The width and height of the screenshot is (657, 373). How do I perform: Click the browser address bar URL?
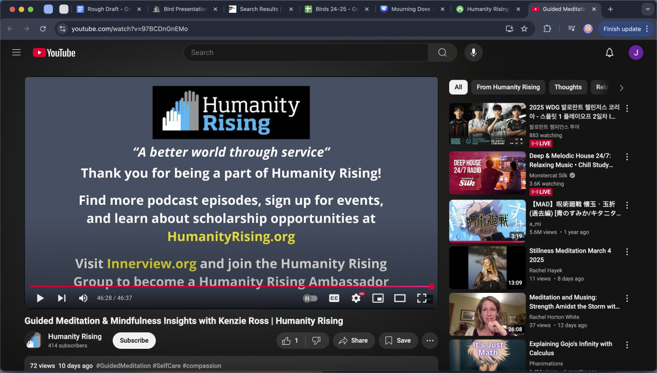click(x=130, y=29)
